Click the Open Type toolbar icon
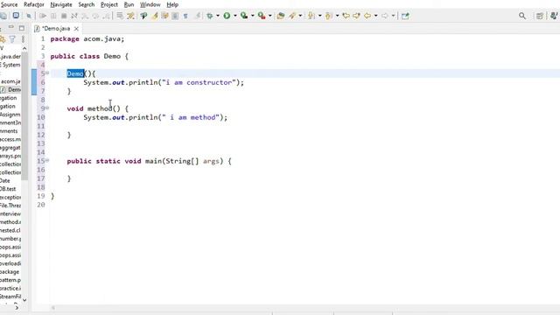 (x=281, y=16)
